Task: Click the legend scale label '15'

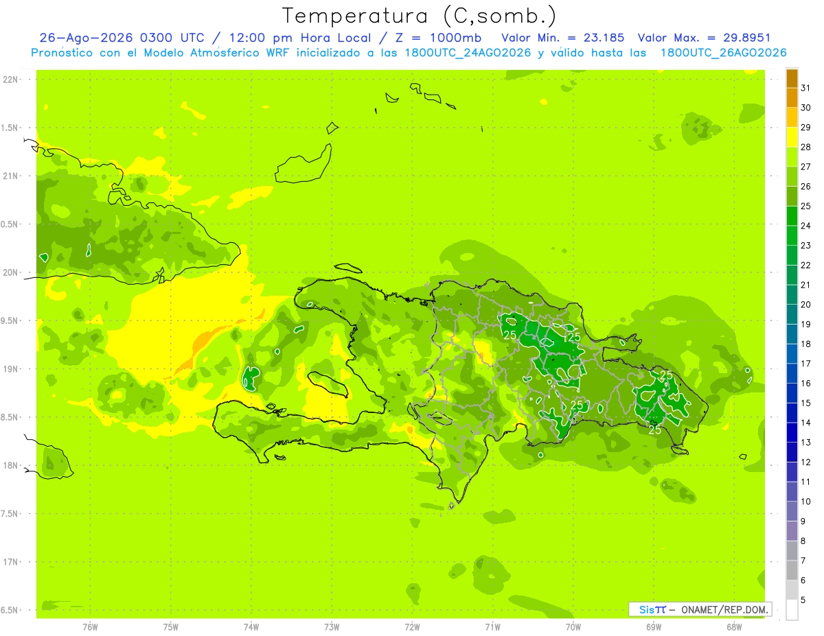Action: 805,403
